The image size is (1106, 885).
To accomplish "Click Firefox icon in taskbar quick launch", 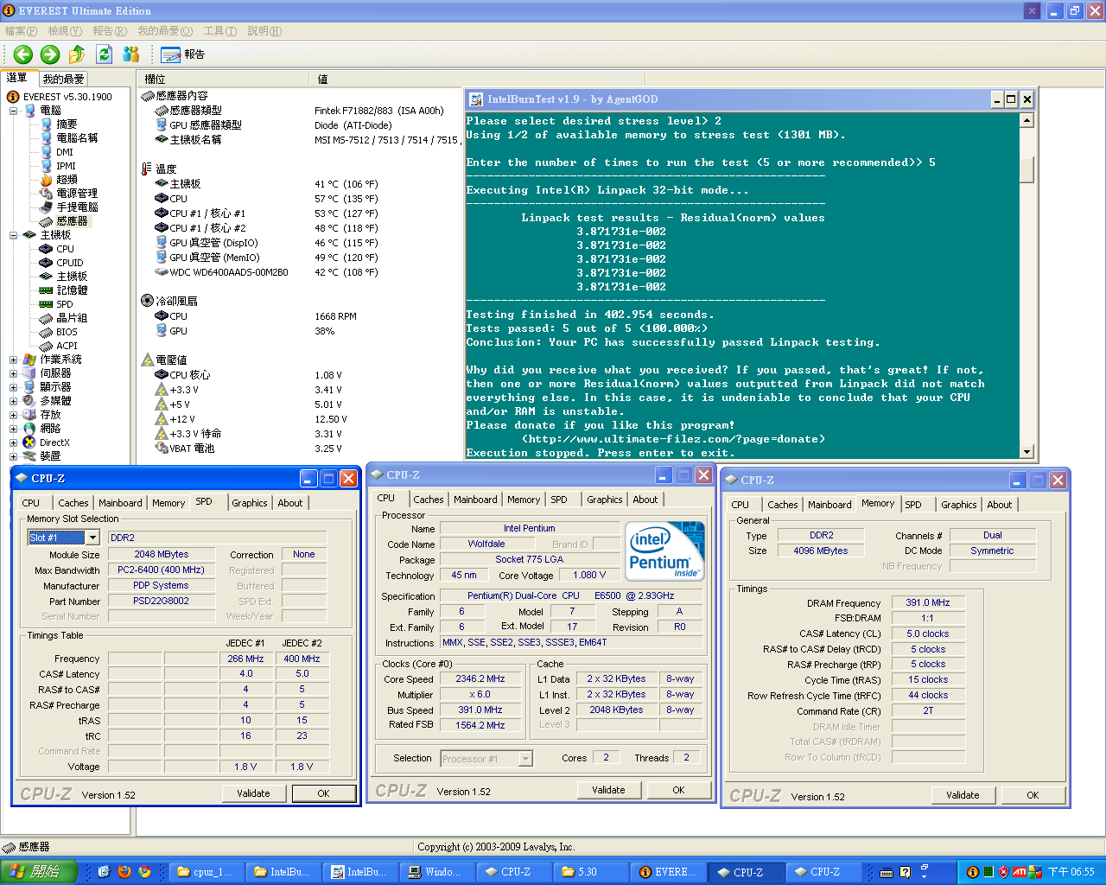I will (x=124, y=872).
